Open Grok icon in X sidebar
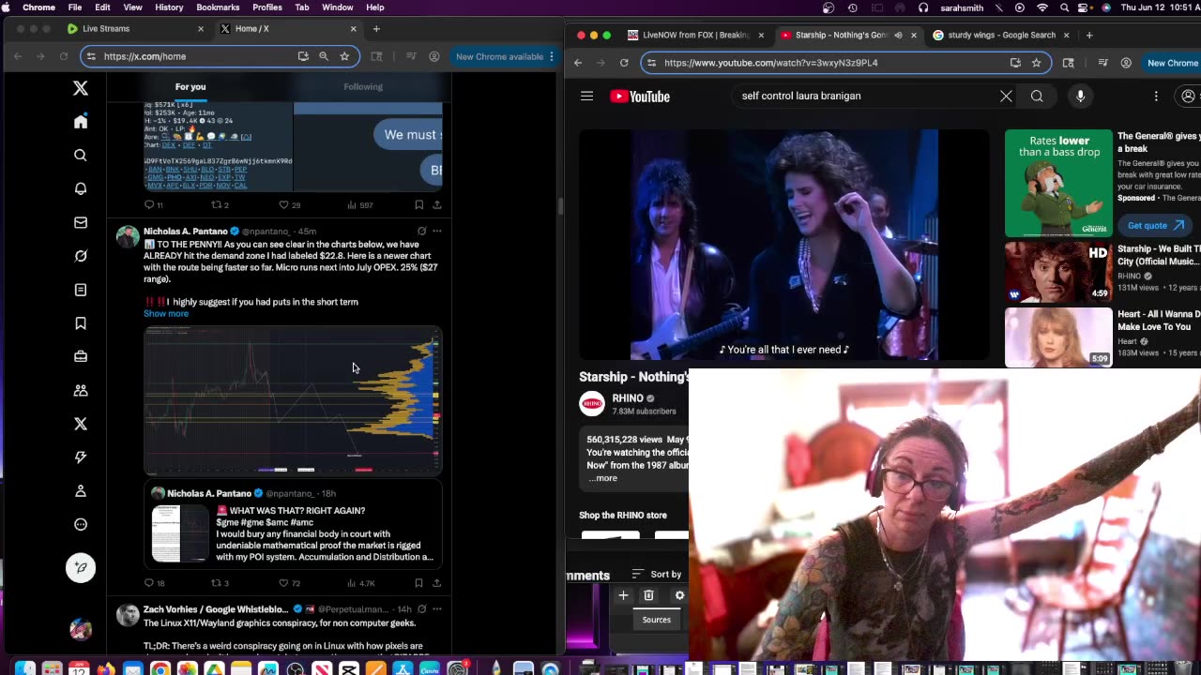1201x675 pixels. (x=81, y=256)
